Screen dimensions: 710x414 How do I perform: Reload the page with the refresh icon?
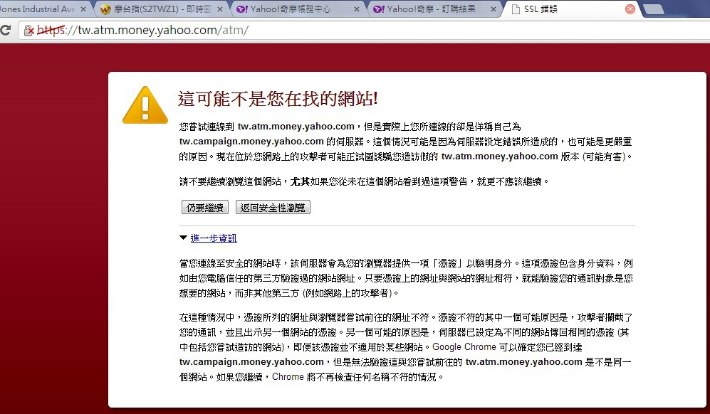point(6,31)
